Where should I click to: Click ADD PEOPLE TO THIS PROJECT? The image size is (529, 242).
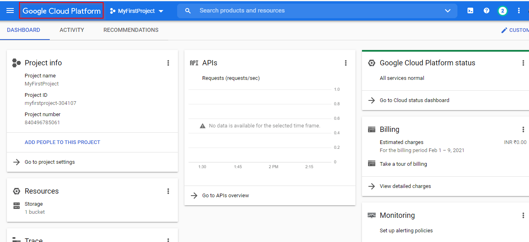(62, 142)
